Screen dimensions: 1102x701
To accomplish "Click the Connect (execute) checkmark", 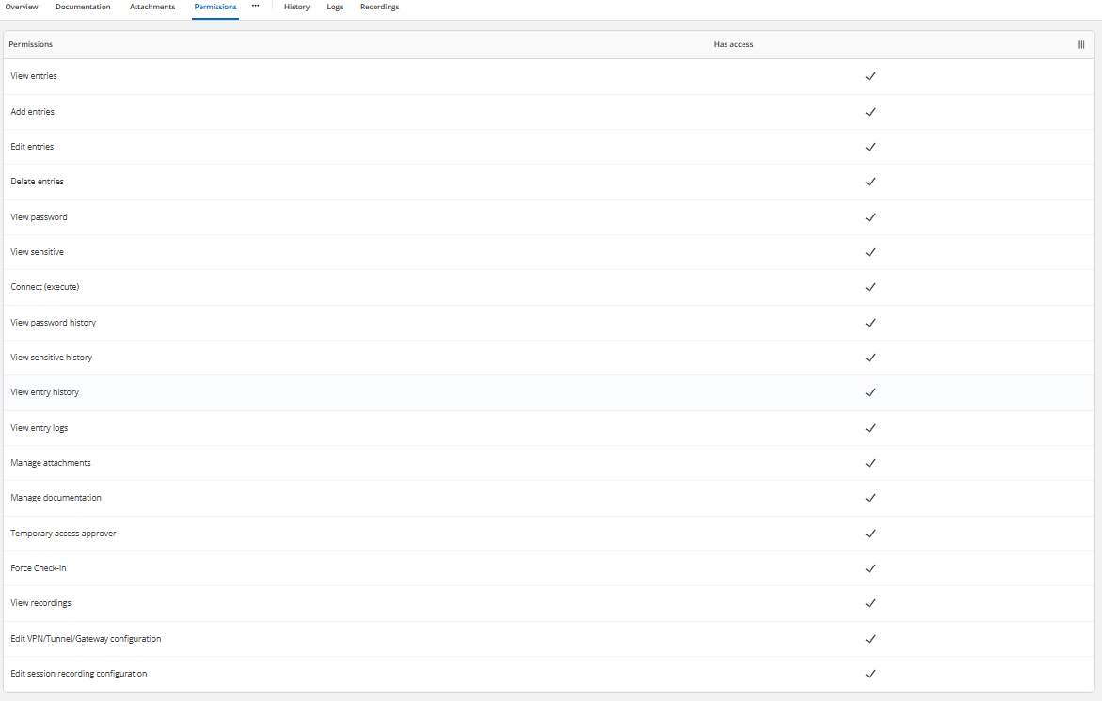I will pos(870,287).
